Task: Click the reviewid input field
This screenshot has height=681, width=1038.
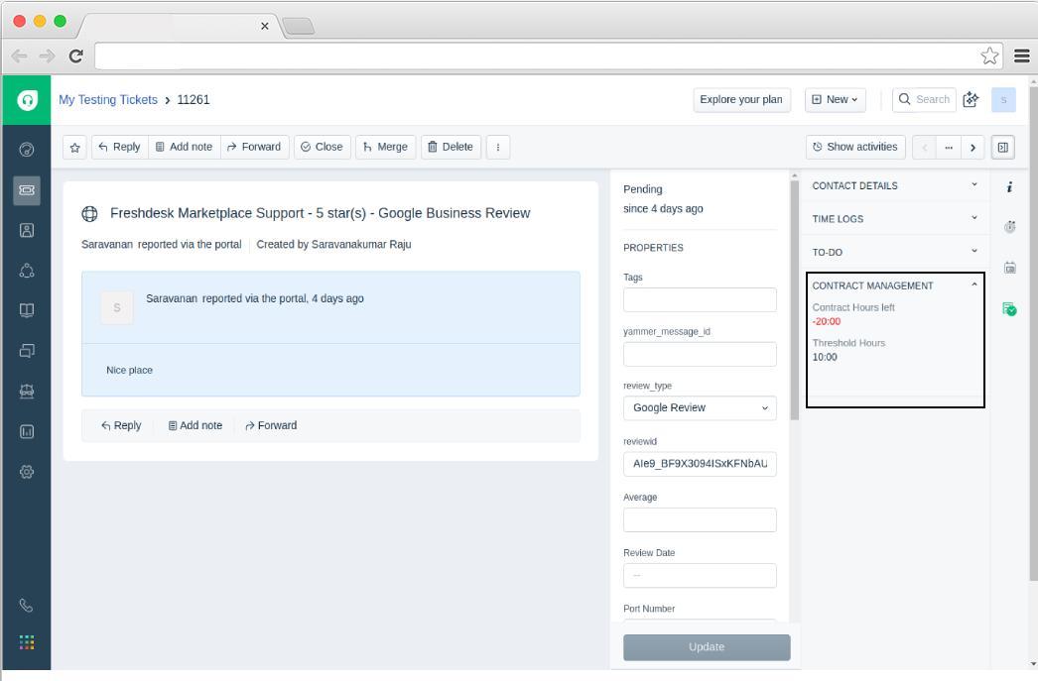Action: click(x=700, y=464)
